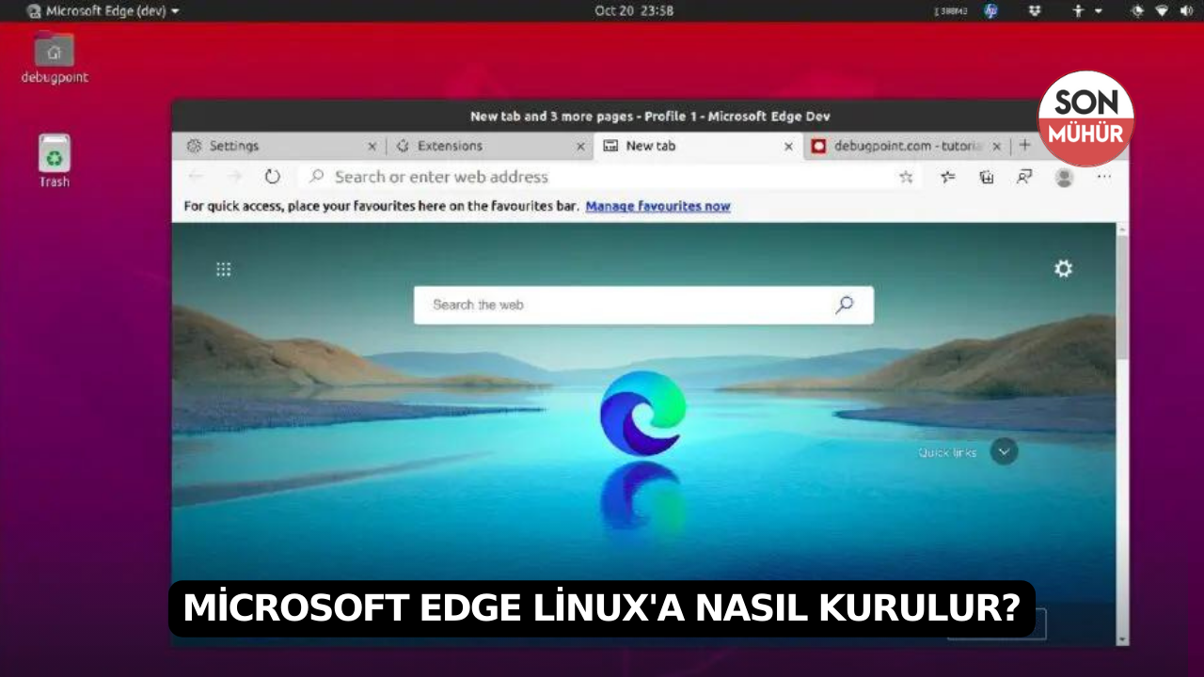Open a new tab with the plus button

click(x=1024, y=146)
